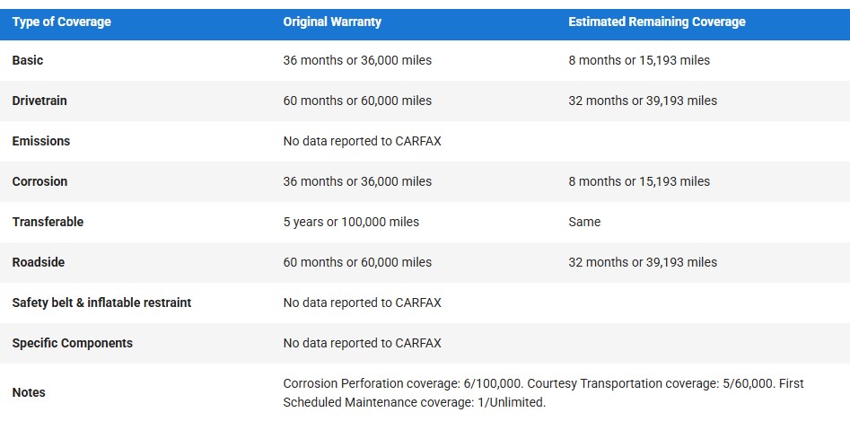Click Safety belt & inflatable restraint label
850x430 pixels.
[x=101, y=303]
